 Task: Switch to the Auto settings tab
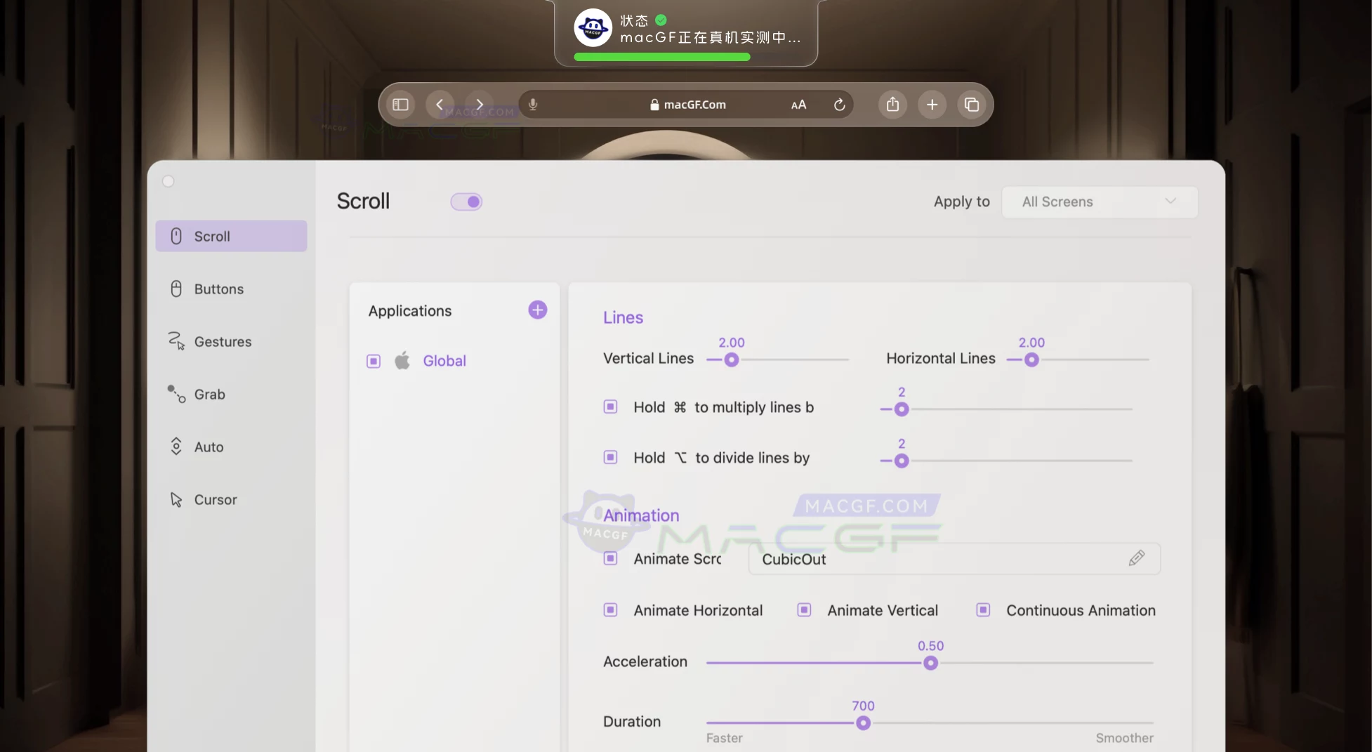pyautogui.click(x=176, y=447)
